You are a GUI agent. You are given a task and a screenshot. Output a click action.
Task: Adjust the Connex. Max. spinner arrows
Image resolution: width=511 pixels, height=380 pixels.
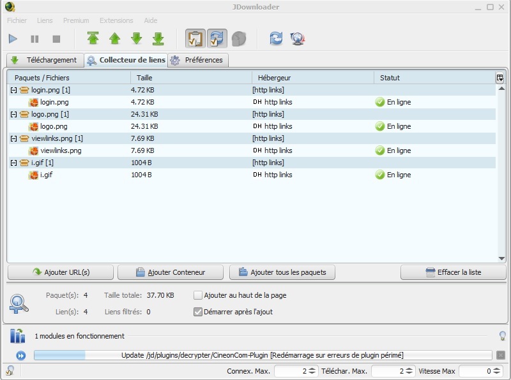[312, 371]
